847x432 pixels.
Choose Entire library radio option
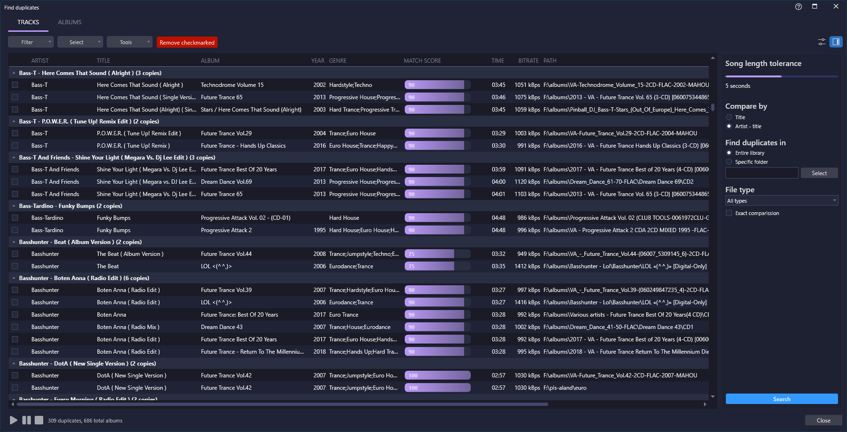click(x=729, y=153)
